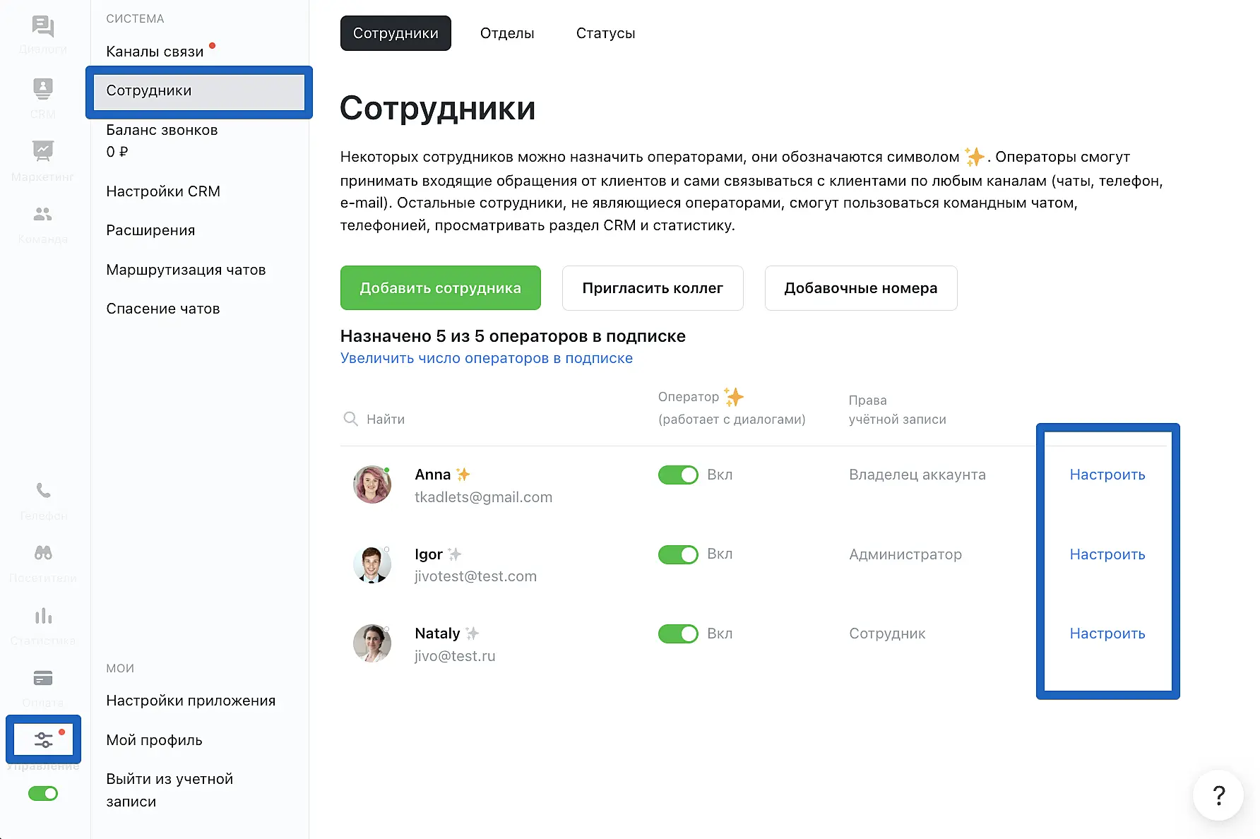Turn off operator switch for Nataly

(x=678, y=634)
